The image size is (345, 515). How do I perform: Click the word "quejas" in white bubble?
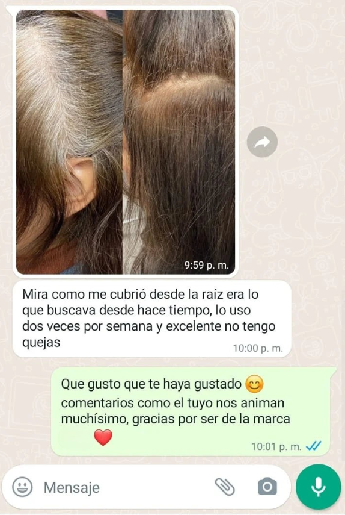pyautogui.click(x=41, y=343)
